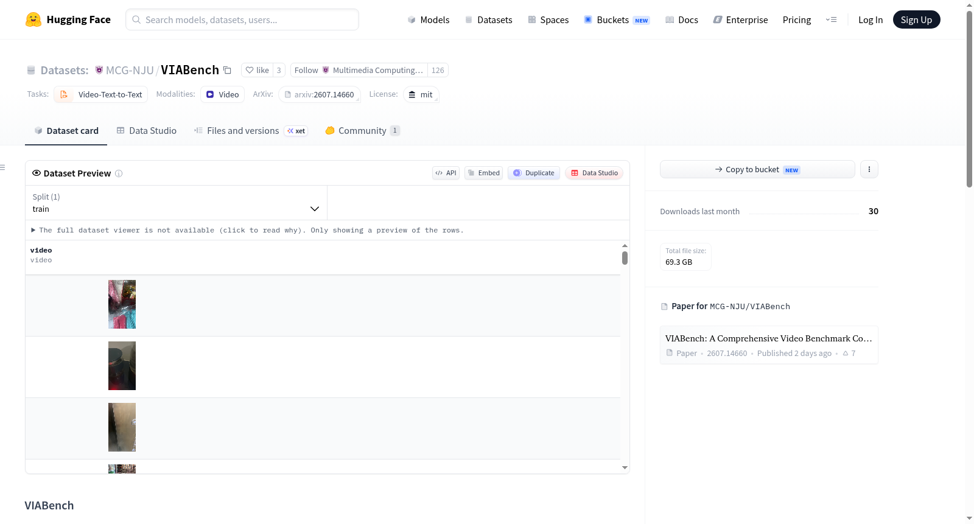Click the Video modality tag
This screenshot has width=974, height=524.
pos(222,94)
